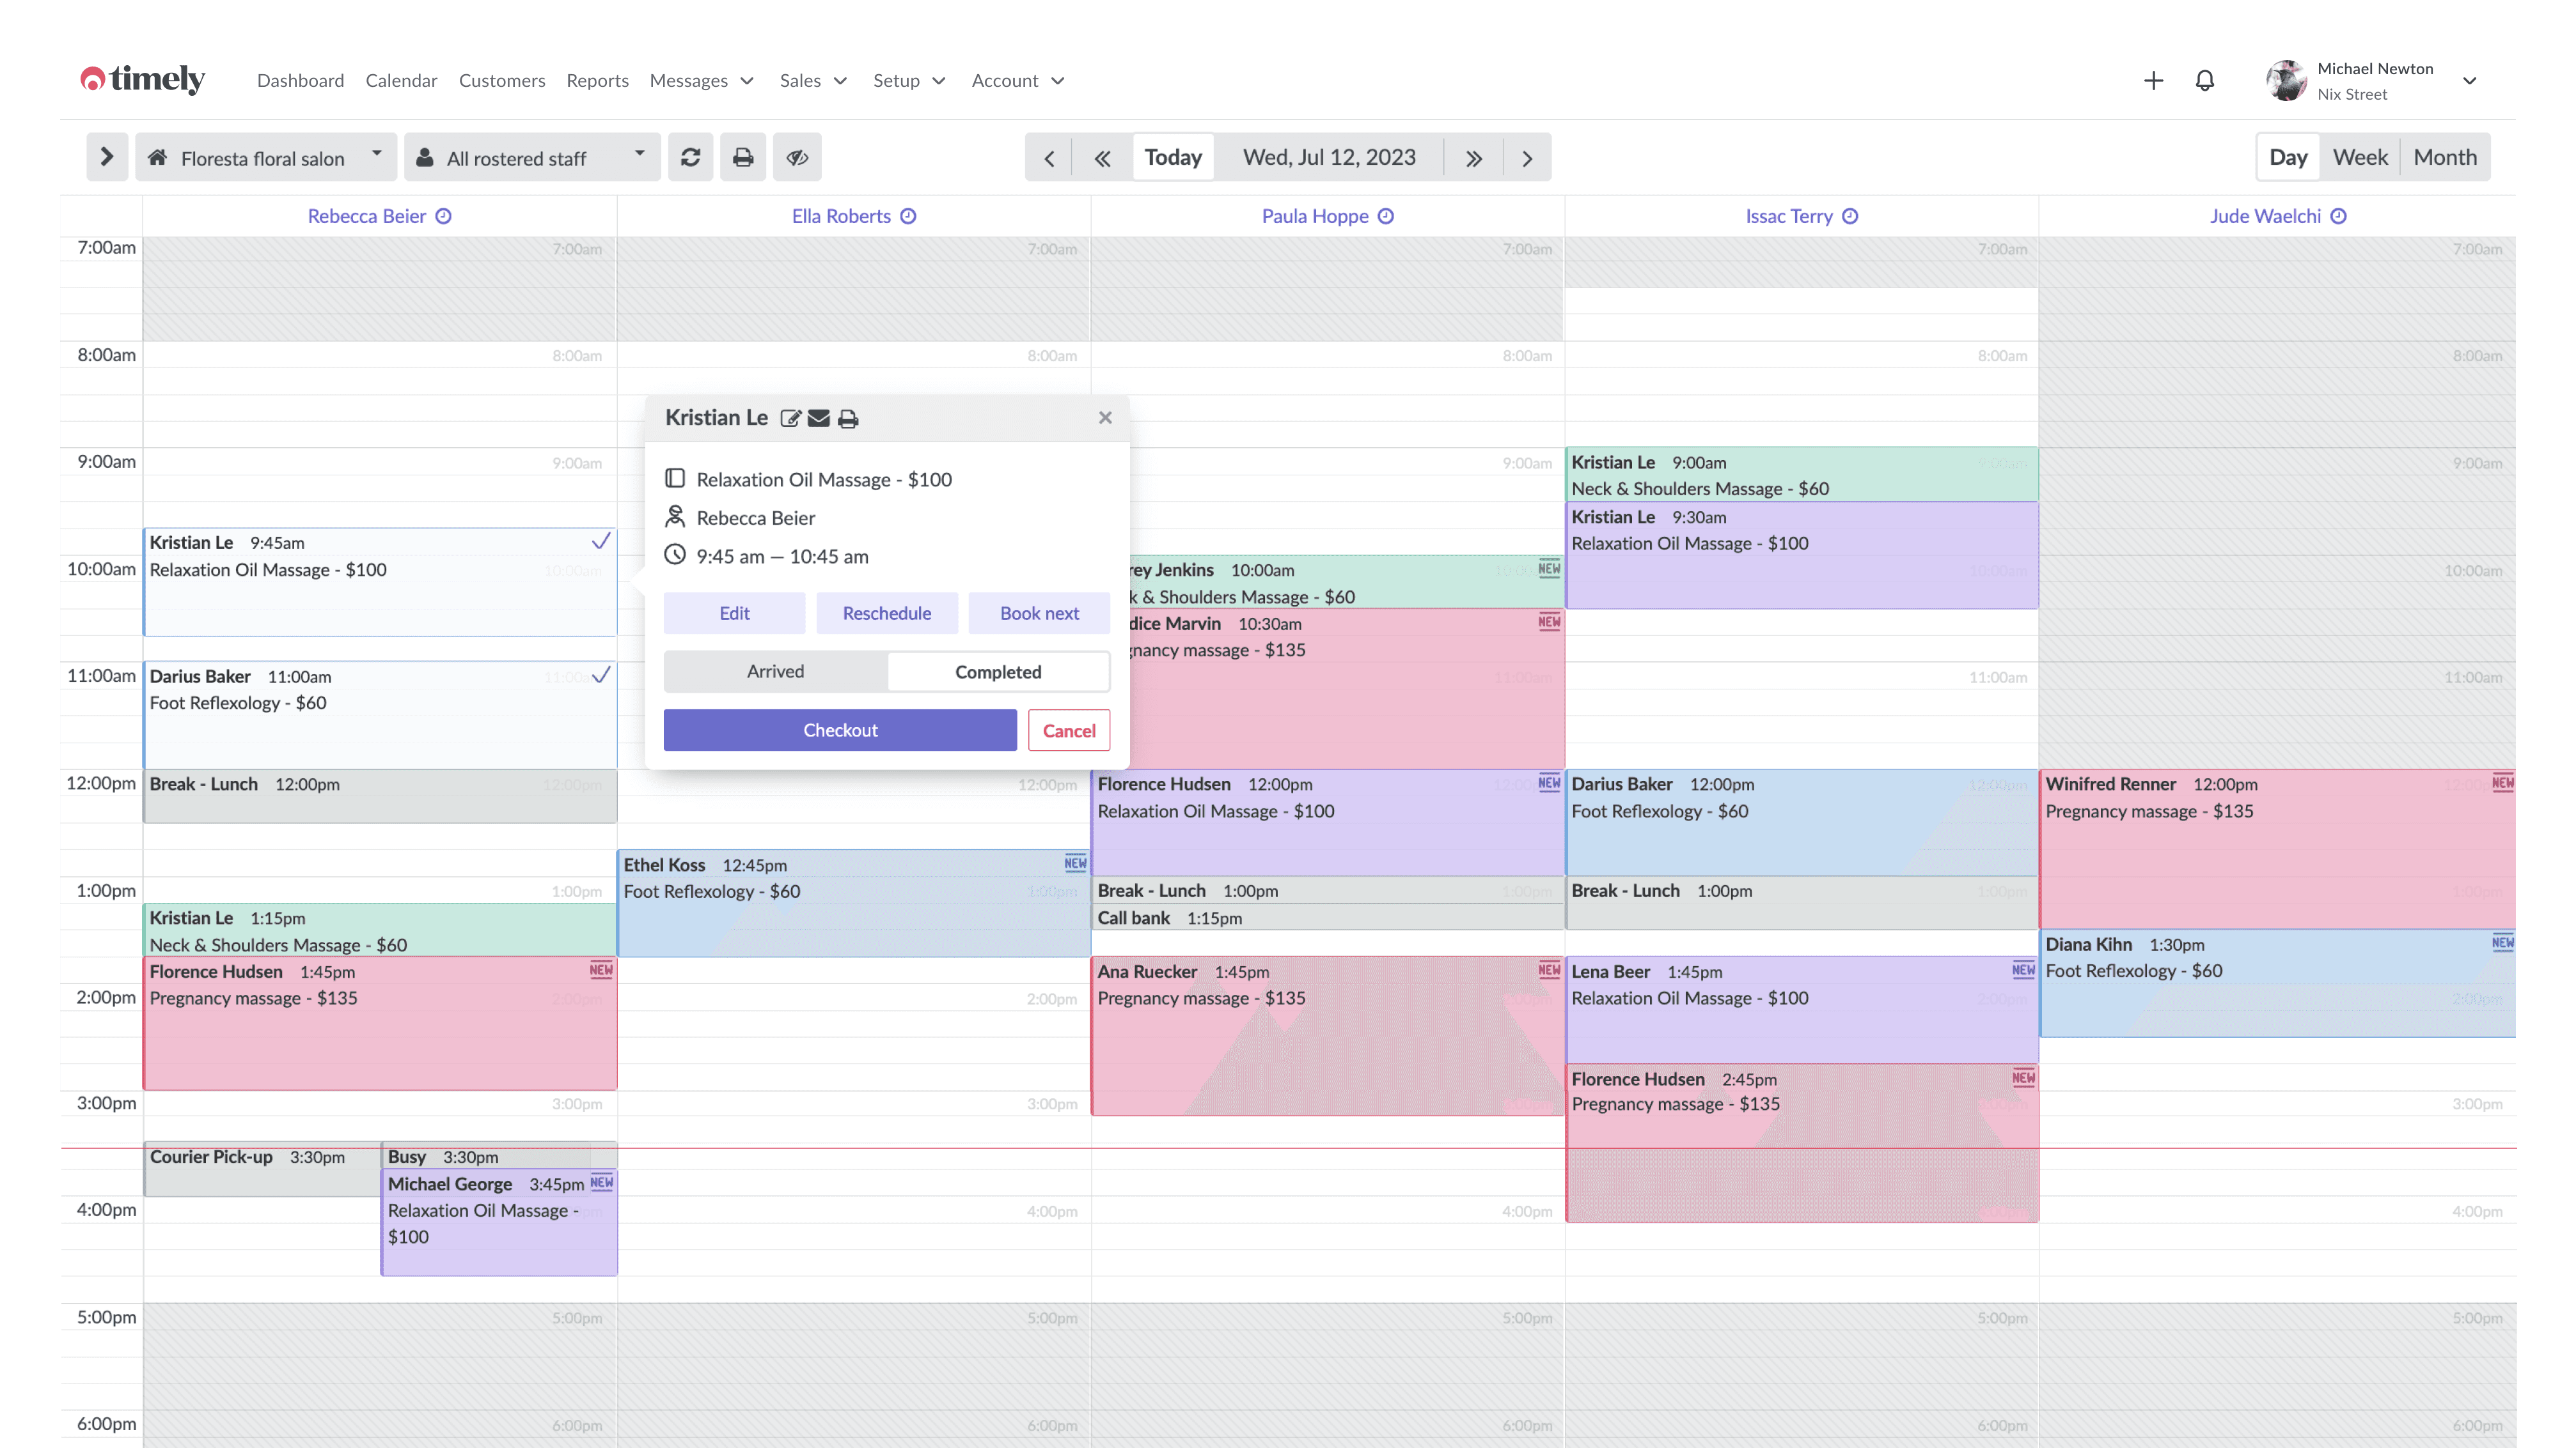Open the Reports page

coord(597,81)
